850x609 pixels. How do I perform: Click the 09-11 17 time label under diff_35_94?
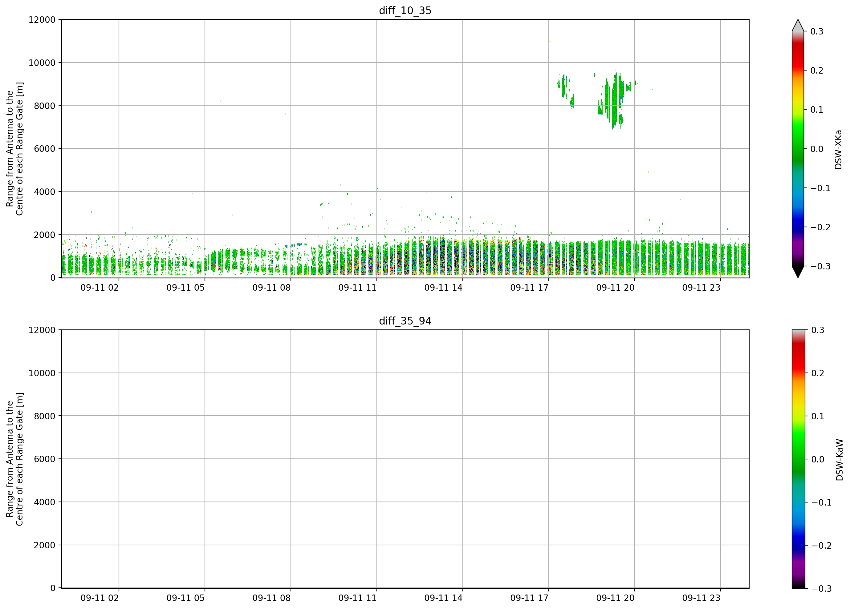pyautogui.click(x=530, y=598)
